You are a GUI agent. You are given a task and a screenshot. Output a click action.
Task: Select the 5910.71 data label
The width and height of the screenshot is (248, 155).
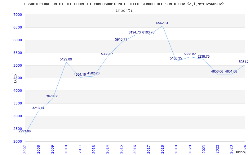(121, 40)
